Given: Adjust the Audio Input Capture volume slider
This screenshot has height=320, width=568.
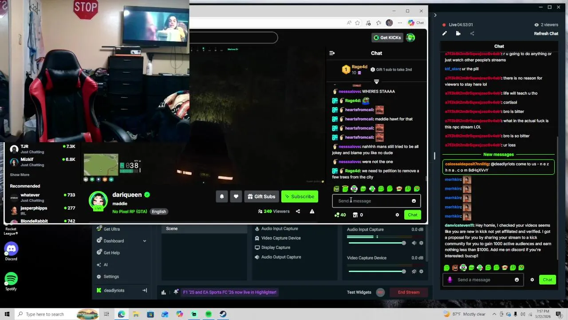Looking at the screenshot, I should 376,243.
